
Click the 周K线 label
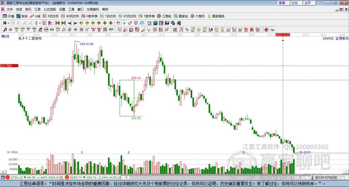tap(5, 36)
